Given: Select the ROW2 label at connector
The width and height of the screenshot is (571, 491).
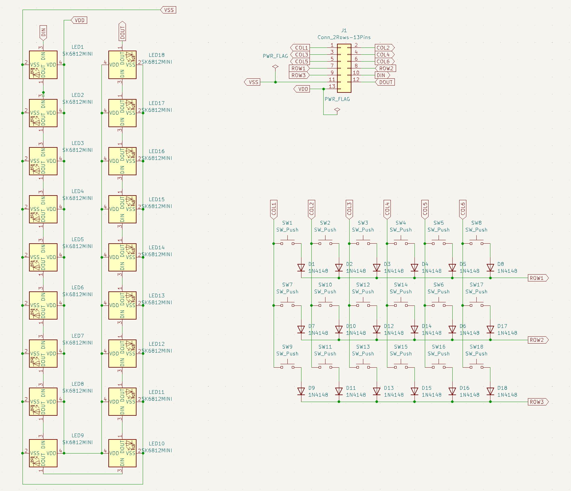Looking at the screenshot, I should 385,68.
